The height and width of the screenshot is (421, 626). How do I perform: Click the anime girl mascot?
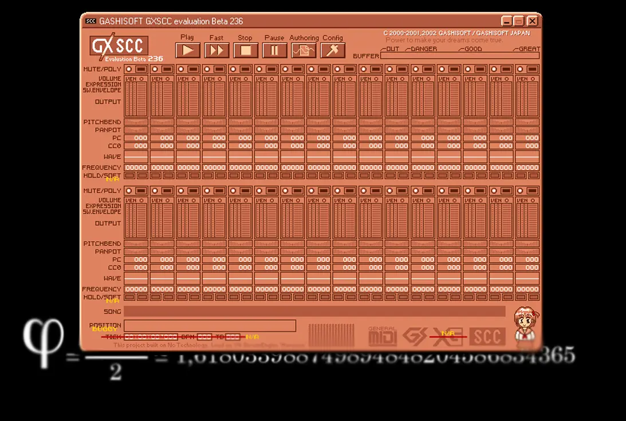526,324
